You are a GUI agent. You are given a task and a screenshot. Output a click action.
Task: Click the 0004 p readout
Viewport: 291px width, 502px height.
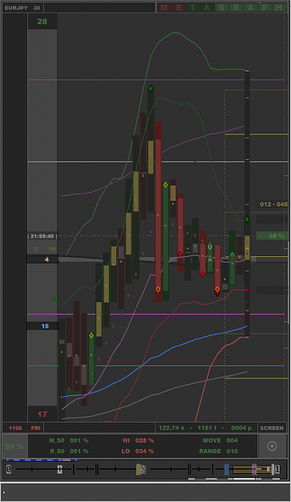(241, 428)
